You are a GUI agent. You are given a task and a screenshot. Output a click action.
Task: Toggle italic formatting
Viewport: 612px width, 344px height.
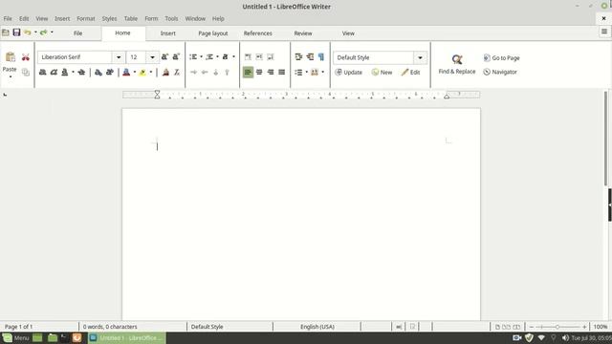pos(54,73)
